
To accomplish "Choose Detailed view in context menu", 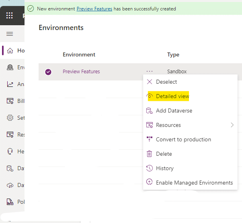I will tap(172, 96).
